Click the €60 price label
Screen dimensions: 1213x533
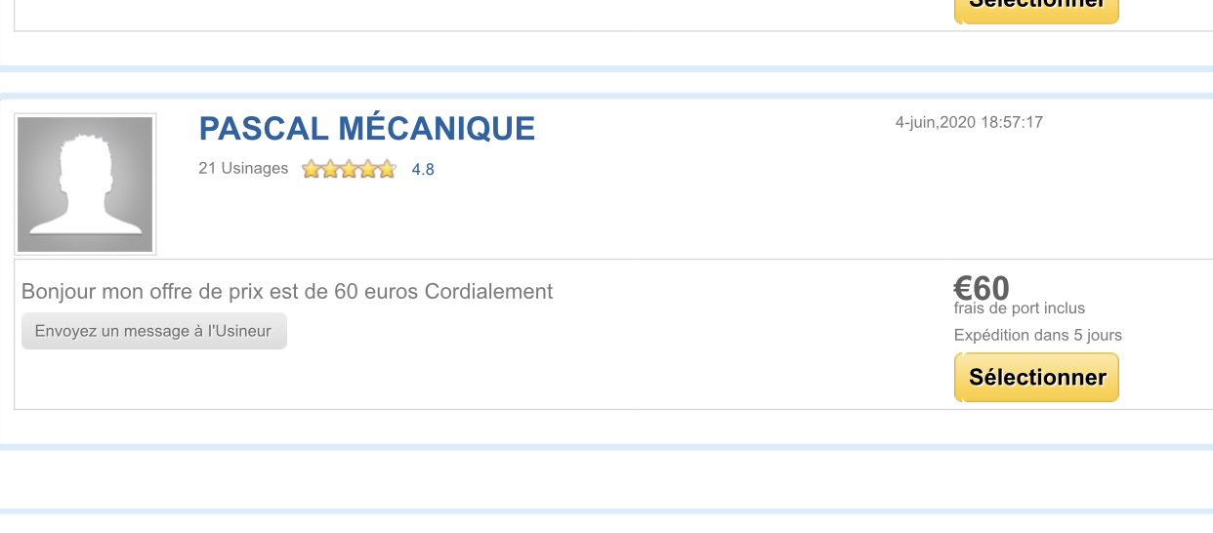click(982, 288)
